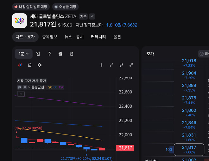
Task: Select the 21,889 ask price row
Action: (x=189, y=87)
